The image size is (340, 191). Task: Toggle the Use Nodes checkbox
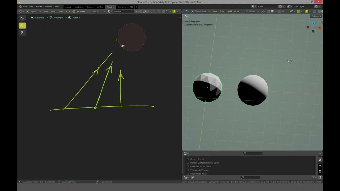(x=74, y=11)
